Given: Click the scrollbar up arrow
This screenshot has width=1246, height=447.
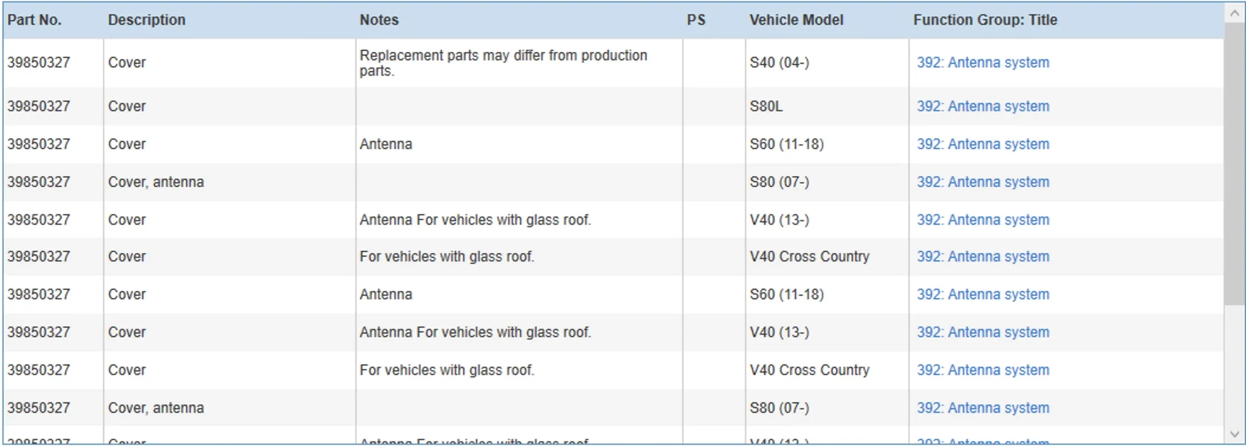Looking at the screenshot, I should pyautogui.click(x=1235, y=13).
